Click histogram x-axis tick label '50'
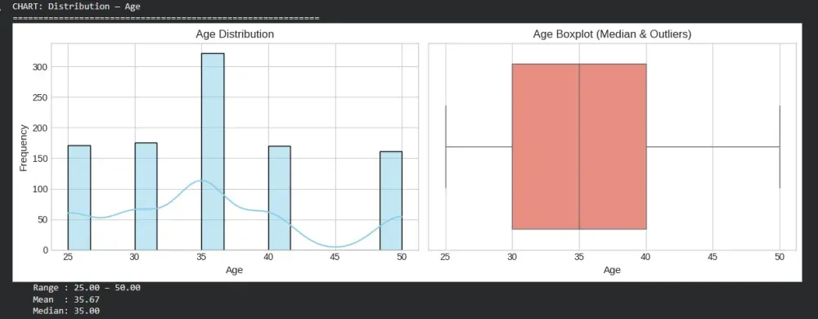This screenshot has height=319, width=818. pos(402,257)
